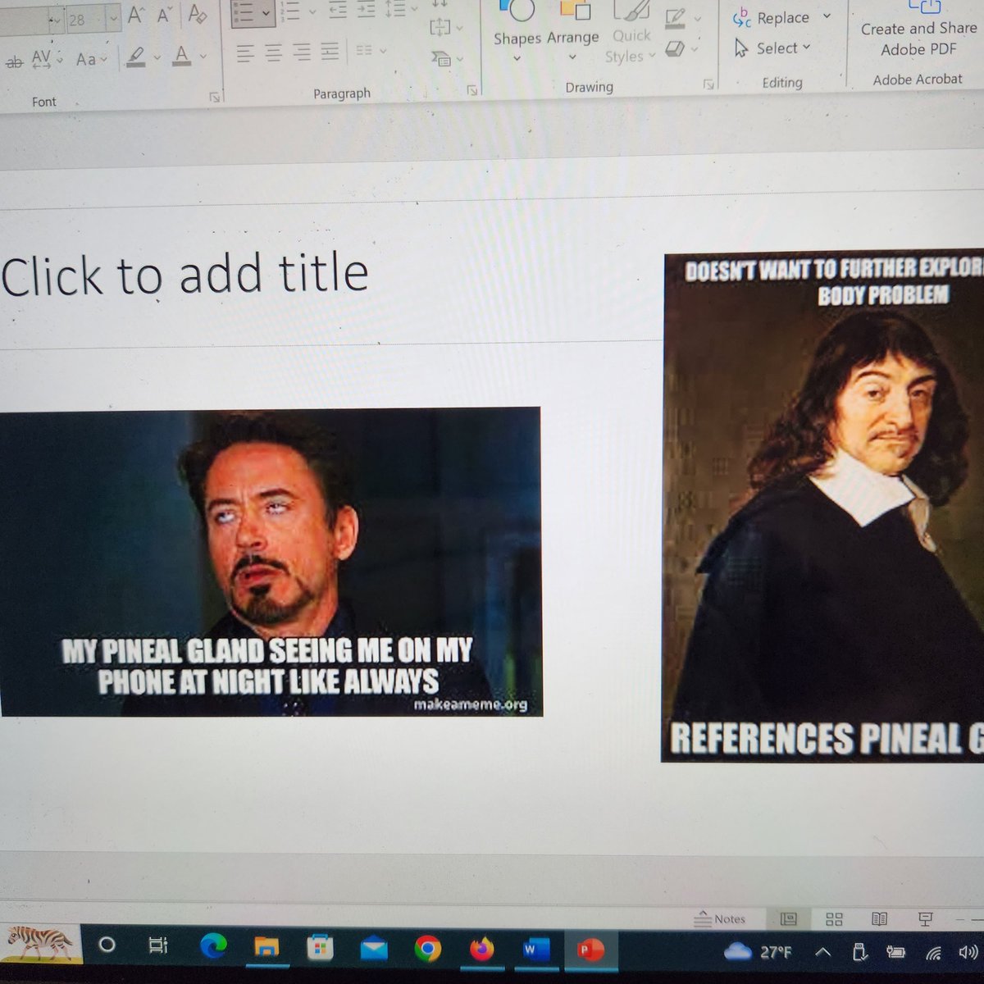984x984 pixels.
Task: Expand the font color dropdown arrow
Action: pos(203,57)
